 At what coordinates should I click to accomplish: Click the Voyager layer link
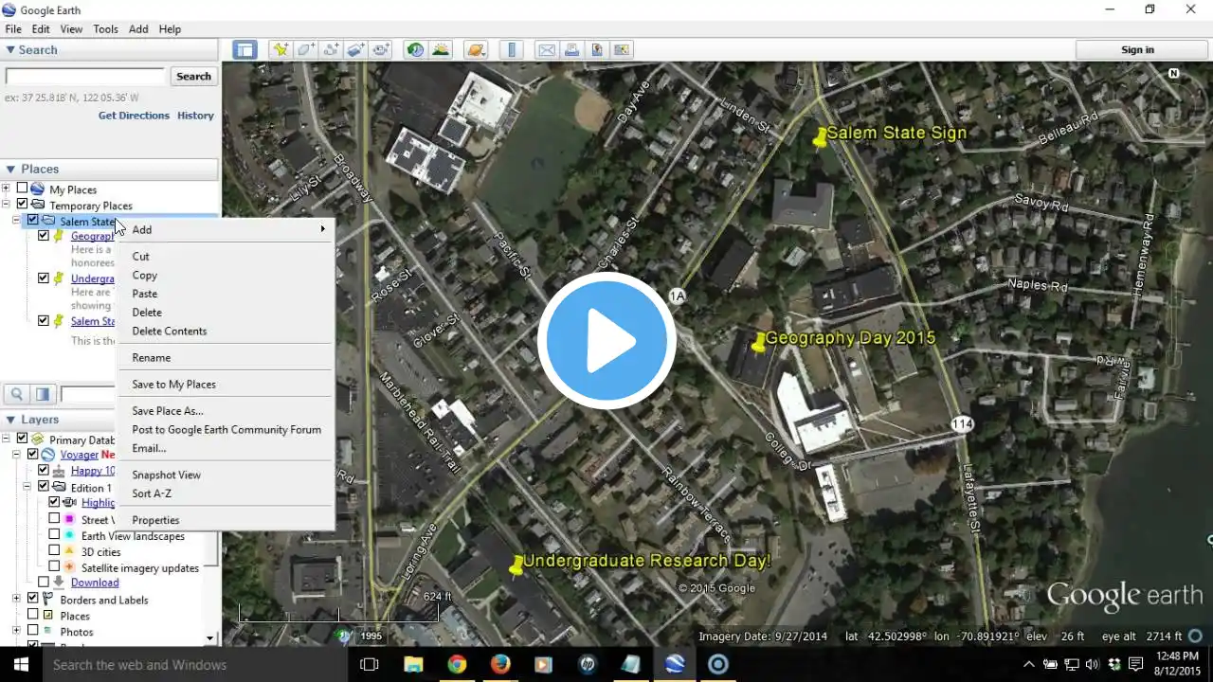pos(79,455)
